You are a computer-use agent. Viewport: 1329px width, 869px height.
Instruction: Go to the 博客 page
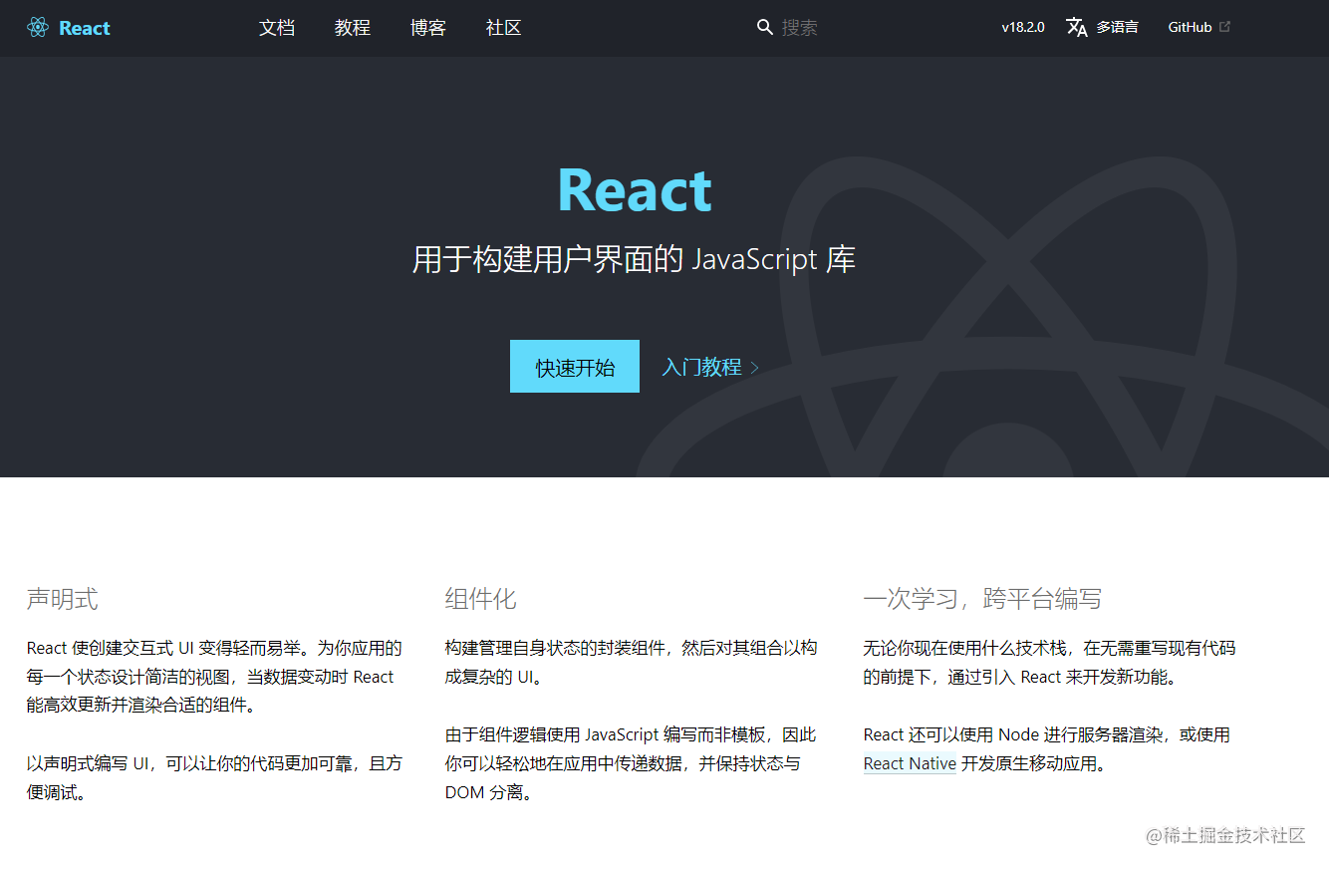427,28
